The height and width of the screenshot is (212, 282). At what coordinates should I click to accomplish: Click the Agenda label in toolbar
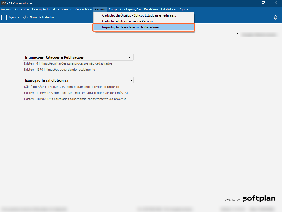14,17
